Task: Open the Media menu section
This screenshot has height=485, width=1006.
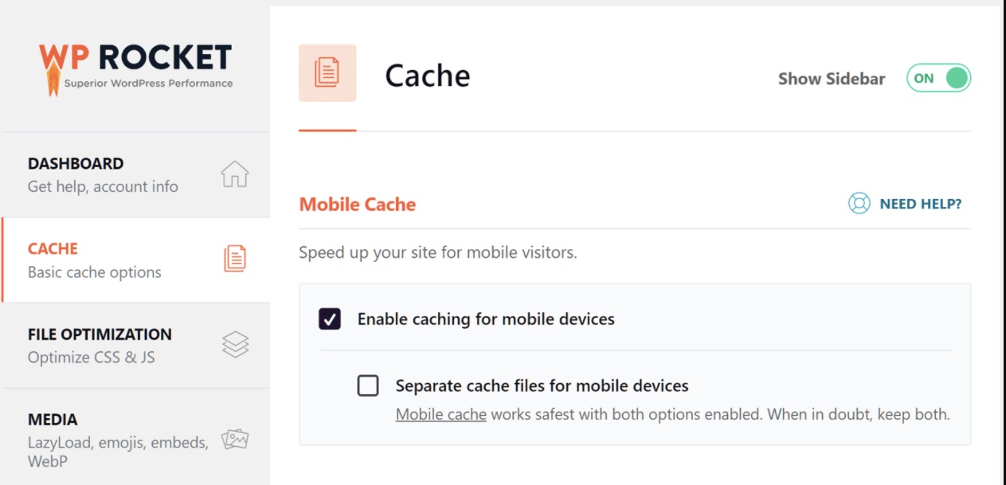Action: click(135, 437)
